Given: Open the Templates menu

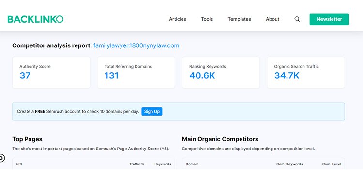Looking at the screenshot, I should pyautogui.click(x=240, y=19).
